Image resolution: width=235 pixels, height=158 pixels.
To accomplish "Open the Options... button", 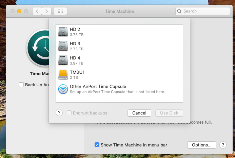I will click(201, 145).
